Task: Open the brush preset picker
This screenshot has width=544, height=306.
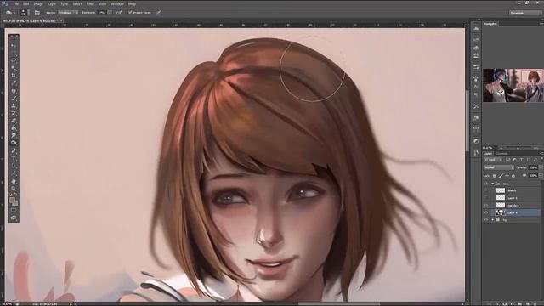Action: tap(23, 13)
